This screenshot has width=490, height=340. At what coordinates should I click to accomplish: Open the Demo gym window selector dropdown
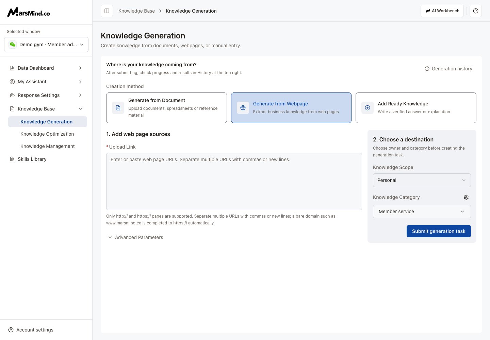click(46, 45)
